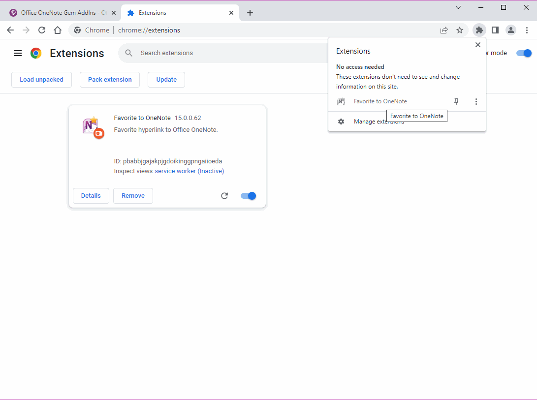Click the 'No access needed' heading
This screenshot has width=537, height=400.
360,67
